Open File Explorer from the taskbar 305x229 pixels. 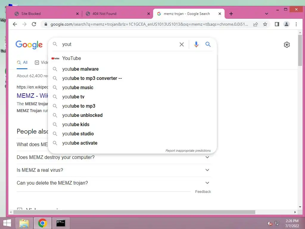24,223
